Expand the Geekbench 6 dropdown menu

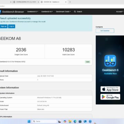coord(33,12)
